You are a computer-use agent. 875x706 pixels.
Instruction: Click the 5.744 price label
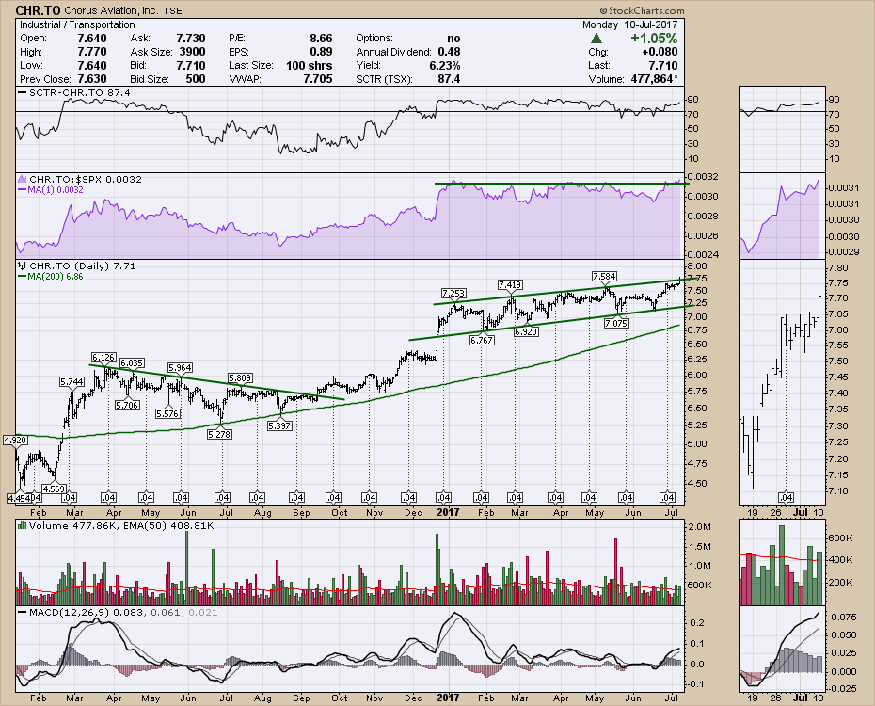pos(72,382)
